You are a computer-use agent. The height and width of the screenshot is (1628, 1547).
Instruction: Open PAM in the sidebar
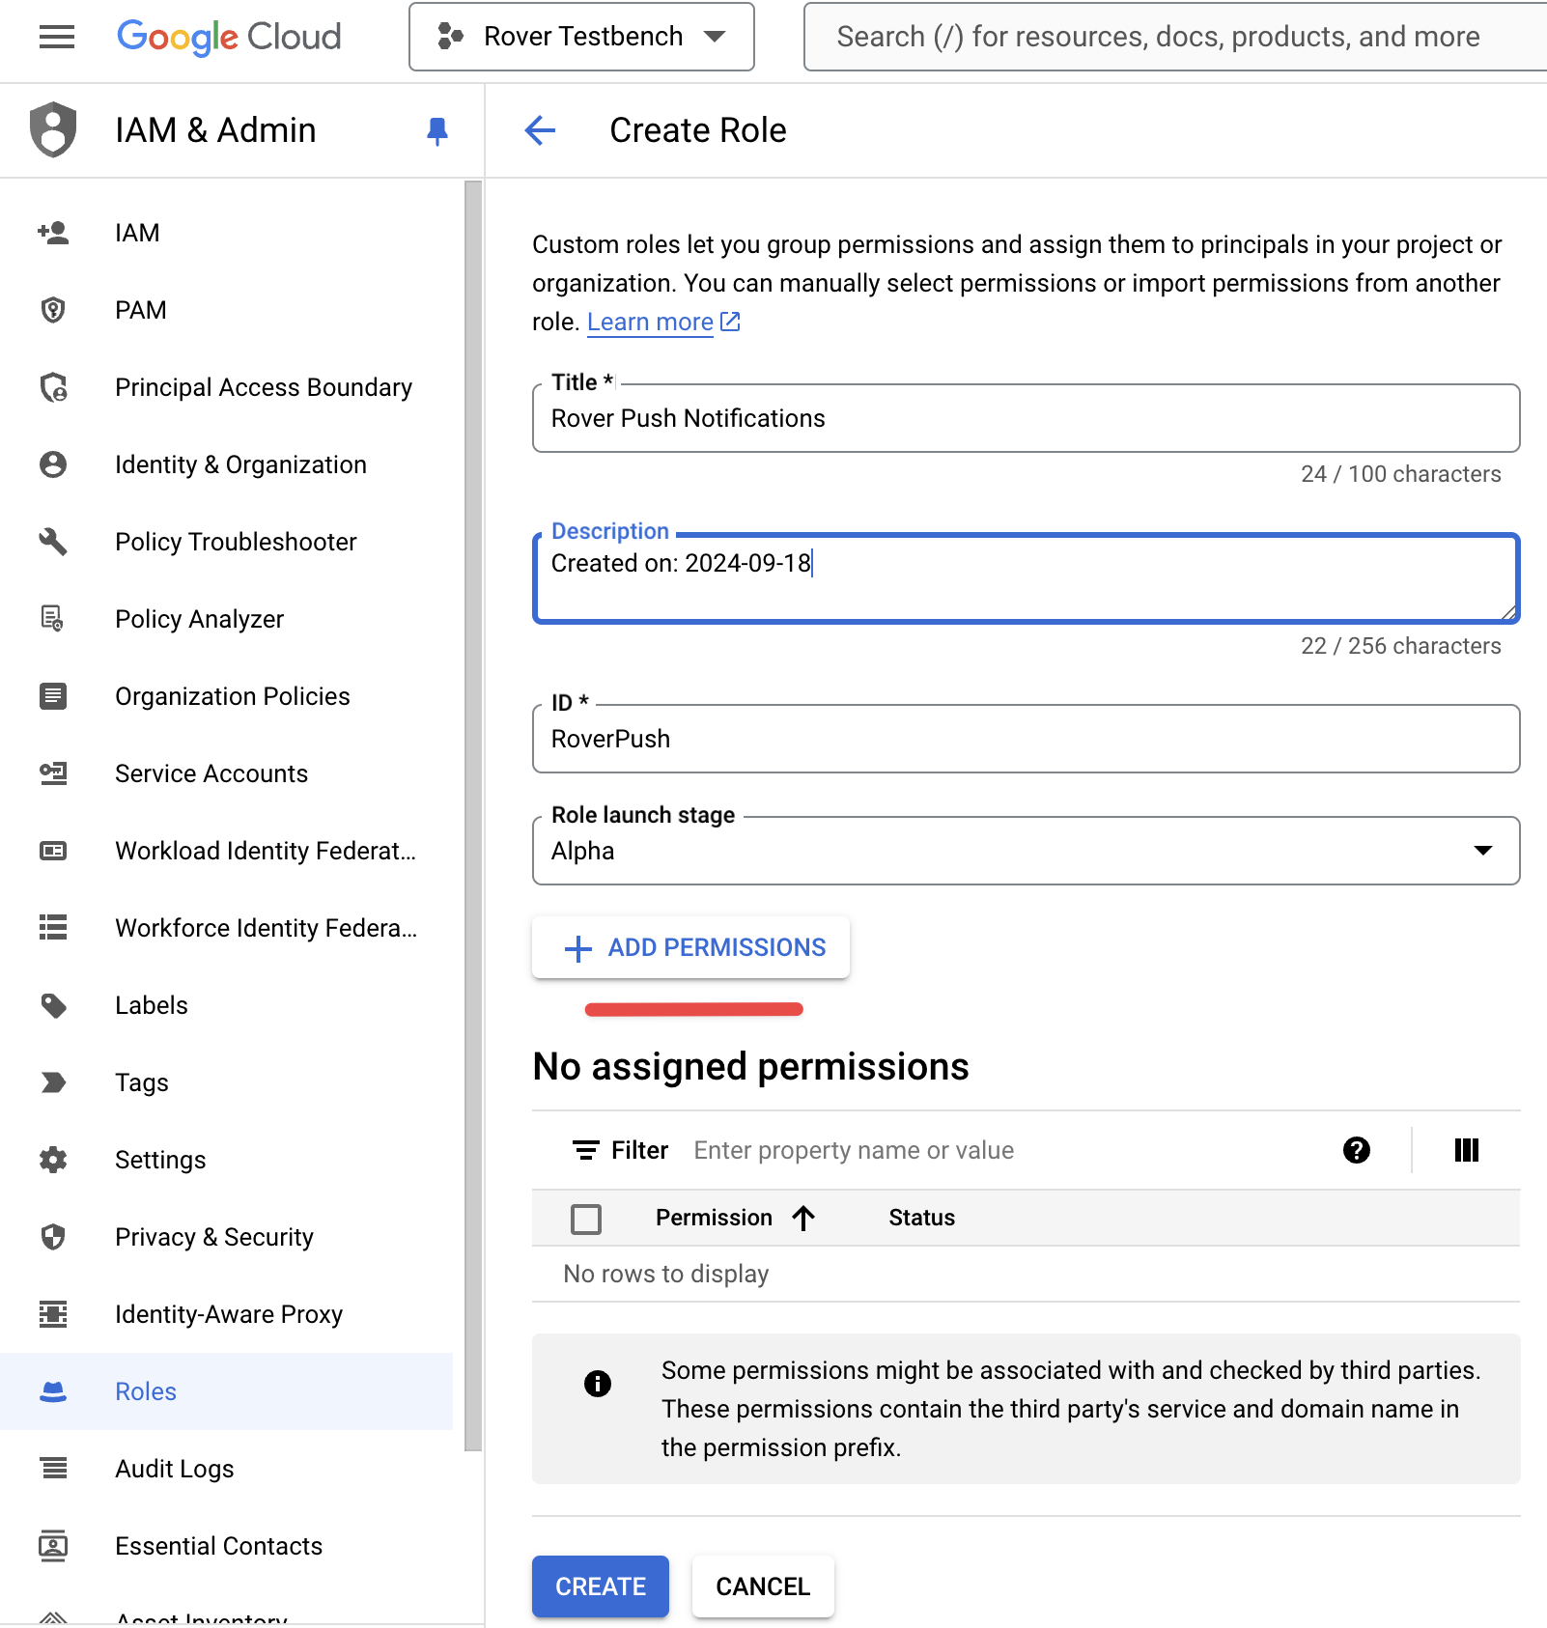[140, 310]
